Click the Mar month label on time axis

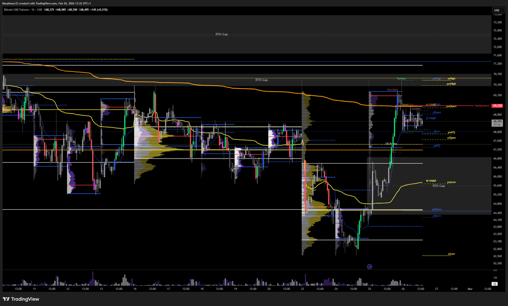click(470, 289)
